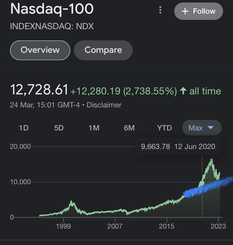Screen dimensions: 233x245
Task: Show the 6M time range
Action: (129, 128)
